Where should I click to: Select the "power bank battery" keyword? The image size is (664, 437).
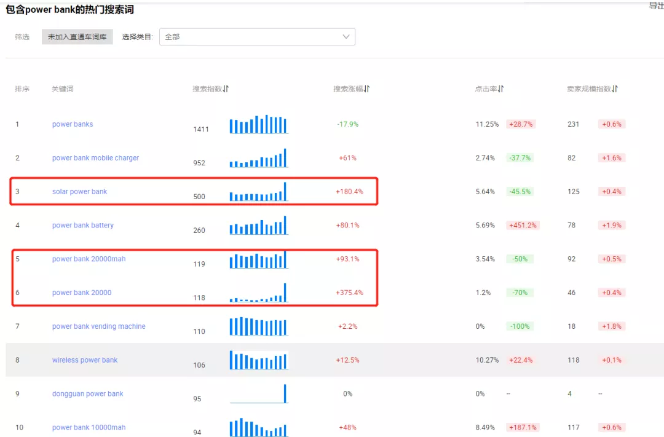point(82,225)
